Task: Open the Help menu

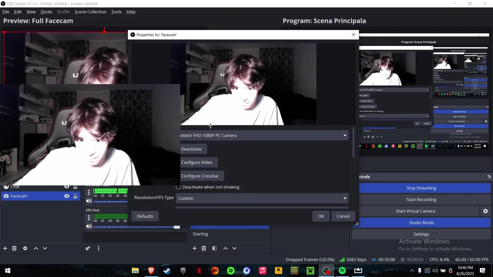Action: pyautogui.click(x=131, y=12)
